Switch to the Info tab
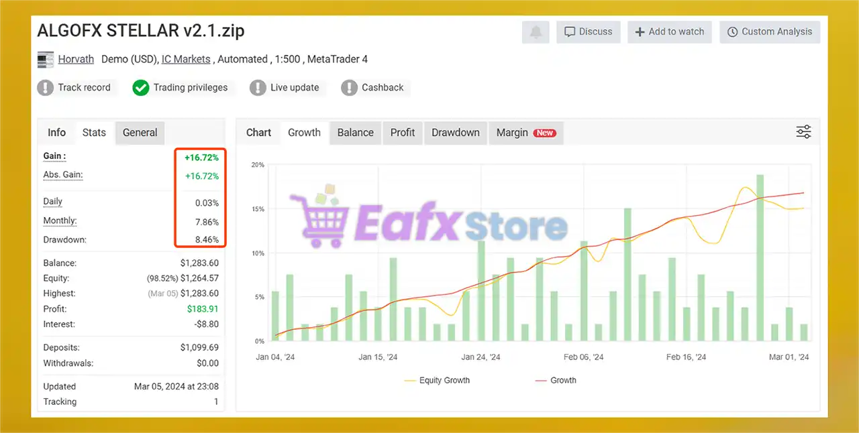This screenshot has width=859, height=433. pyautogui.click(x=57, y=133)
